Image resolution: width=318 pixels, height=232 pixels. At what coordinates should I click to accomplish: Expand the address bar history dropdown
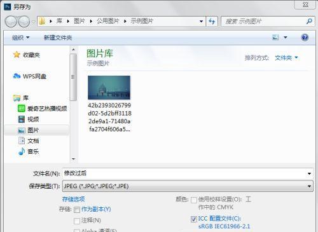(x=201, y=21)
